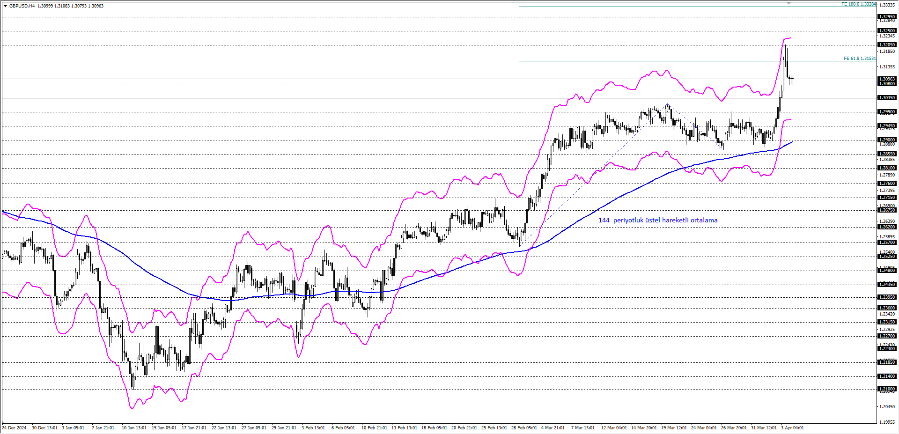This screenshot has height=434, width=899.
Task: Click the 1.26200 price level label
Action: click(x=887, y=227)
